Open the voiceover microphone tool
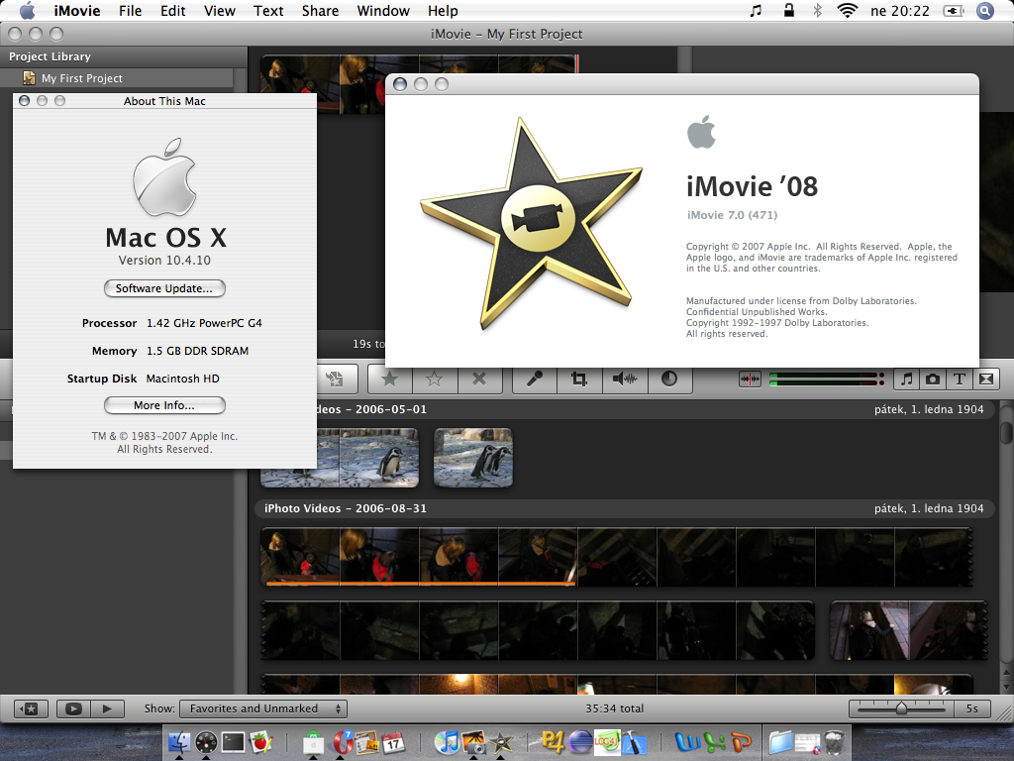This screenshot has height=761, width=1014. click(535, 379)
